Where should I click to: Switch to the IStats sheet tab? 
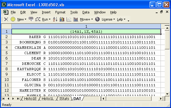(x=64, y=99)
